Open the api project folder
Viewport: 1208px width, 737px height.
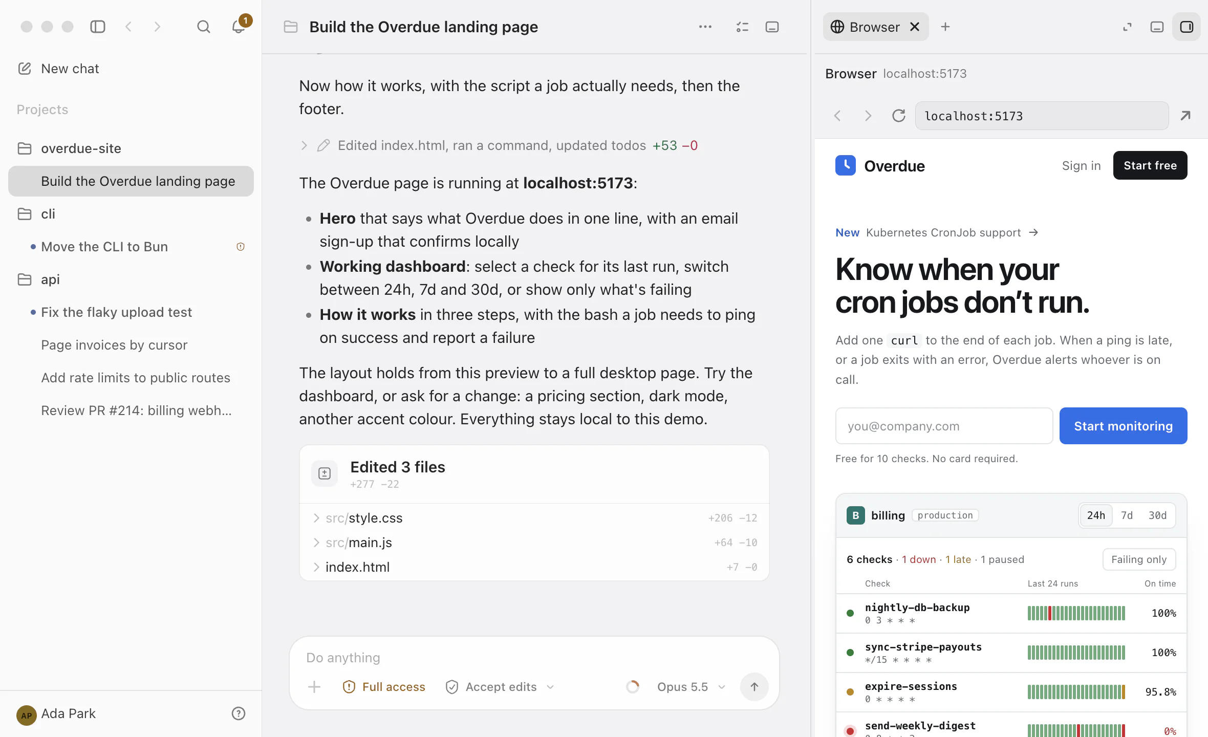[39, 279]
